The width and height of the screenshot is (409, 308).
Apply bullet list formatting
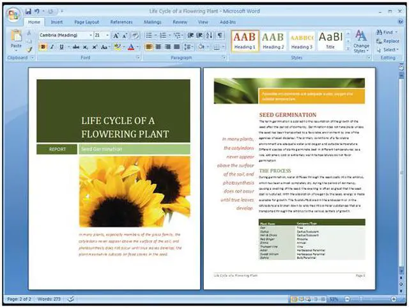click(x=148, y=36)
